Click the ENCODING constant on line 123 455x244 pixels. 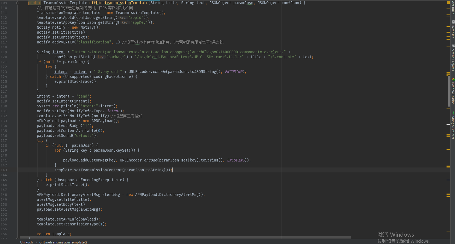234,72
